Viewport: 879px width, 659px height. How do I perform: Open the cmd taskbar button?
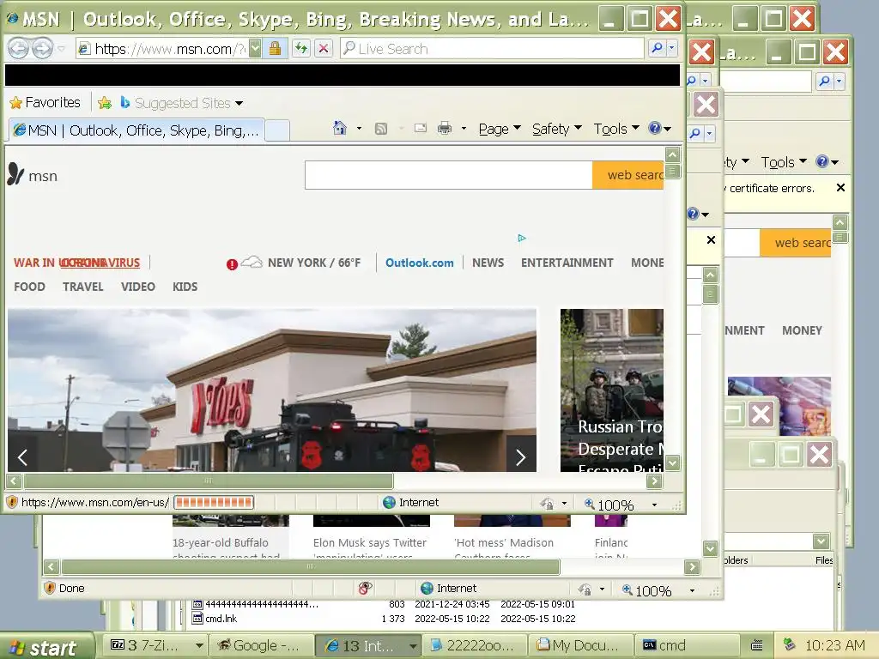point(687,645)
